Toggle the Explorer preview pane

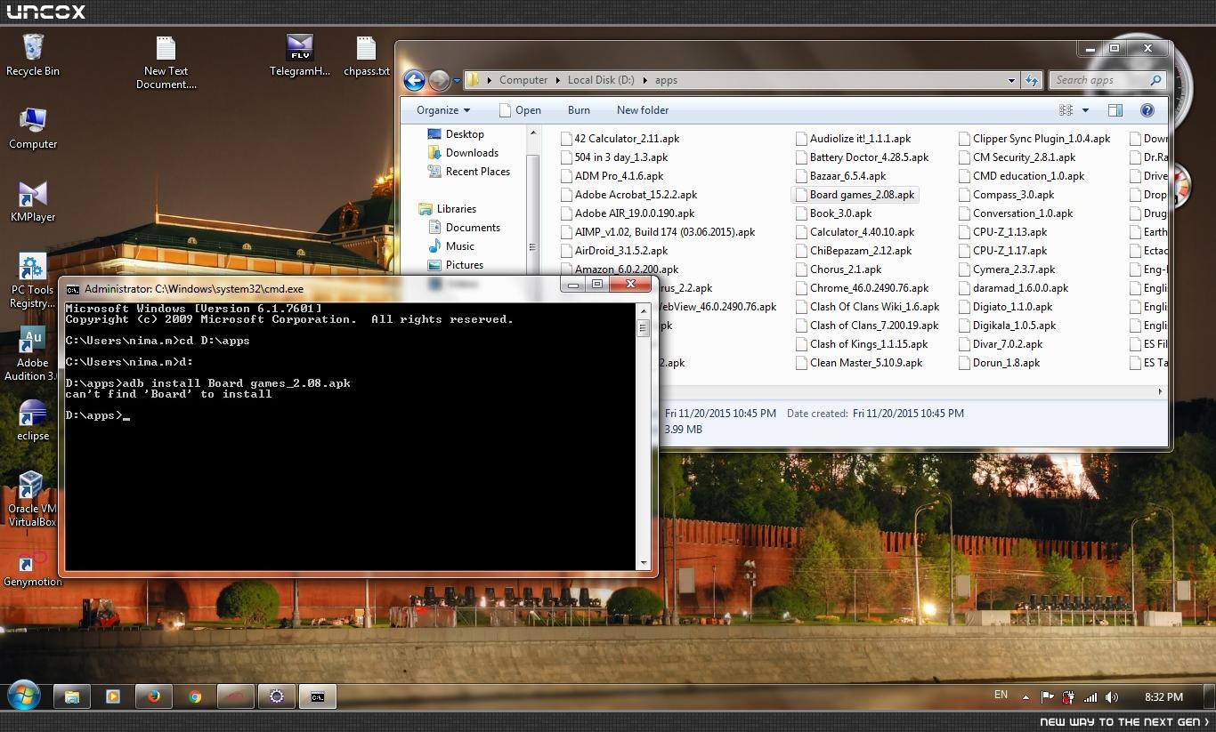(x=1115, y=110)
